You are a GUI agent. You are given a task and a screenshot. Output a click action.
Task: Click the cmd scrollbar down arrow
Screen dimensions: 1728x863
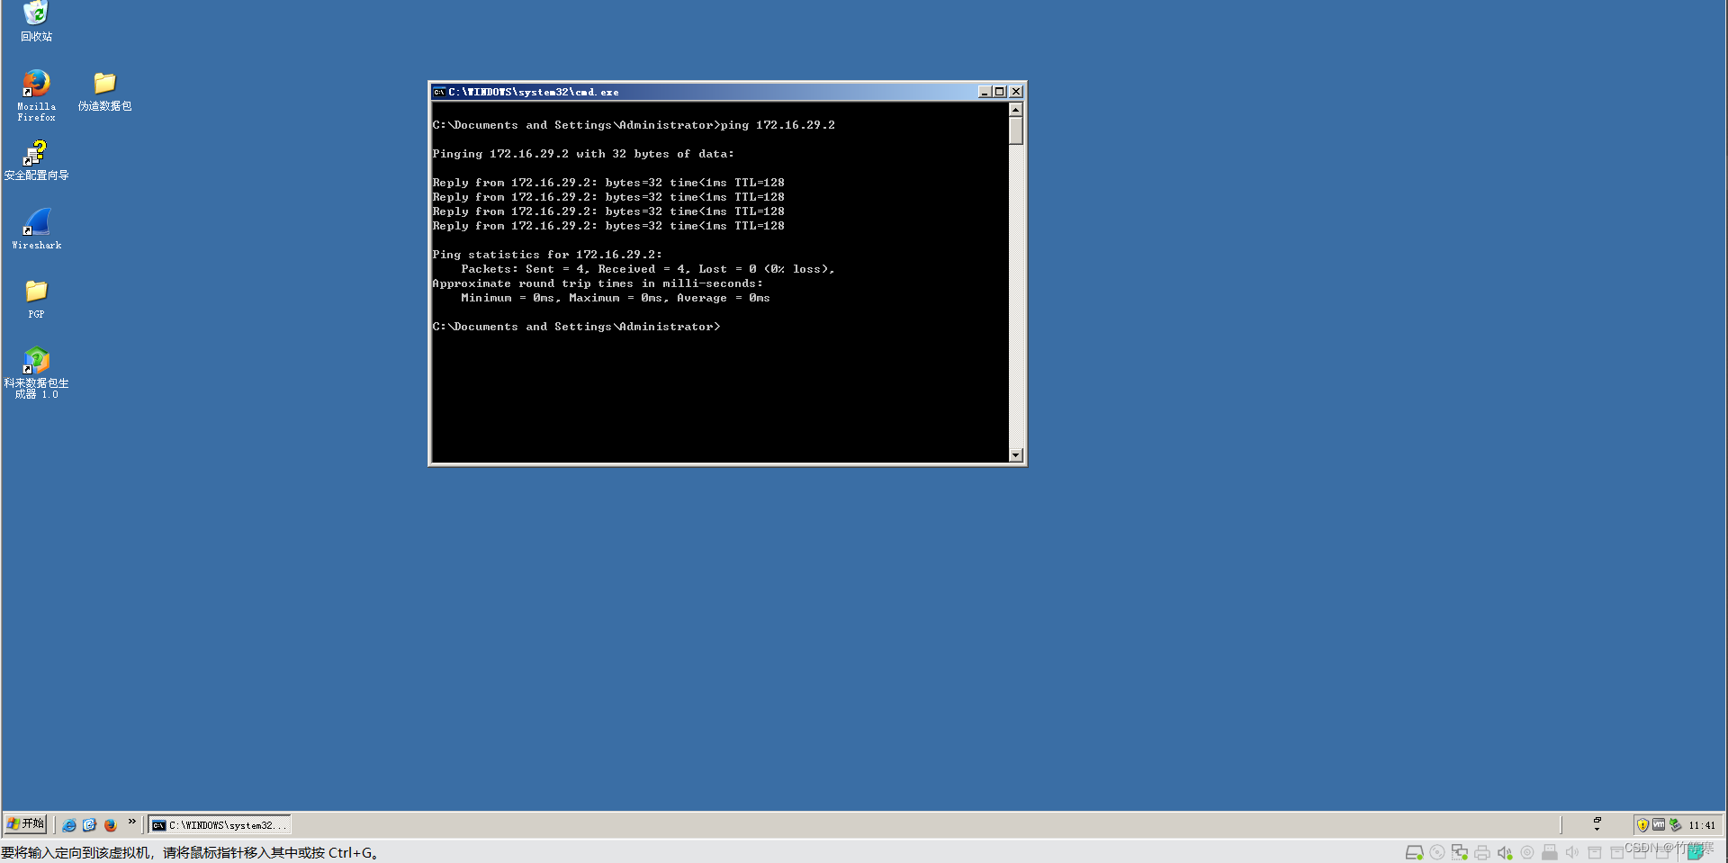point(1016,455)
